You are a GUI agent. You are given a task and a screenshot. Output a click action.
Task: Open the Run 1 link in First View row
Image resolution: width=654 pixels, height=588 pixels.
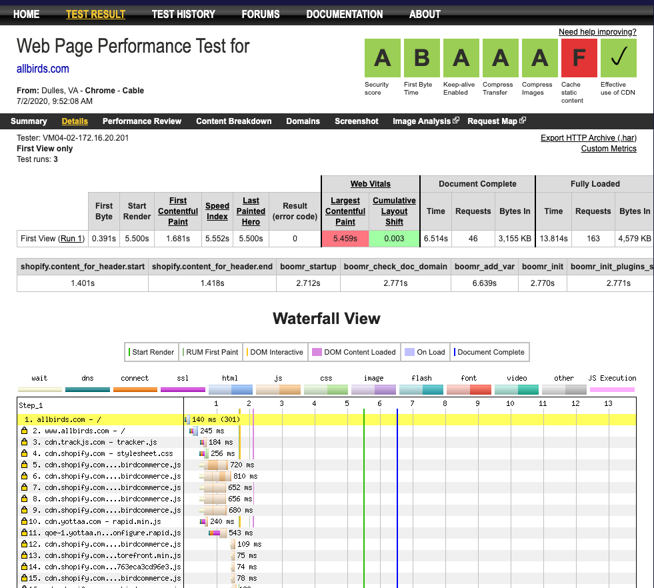coord(71,239)
